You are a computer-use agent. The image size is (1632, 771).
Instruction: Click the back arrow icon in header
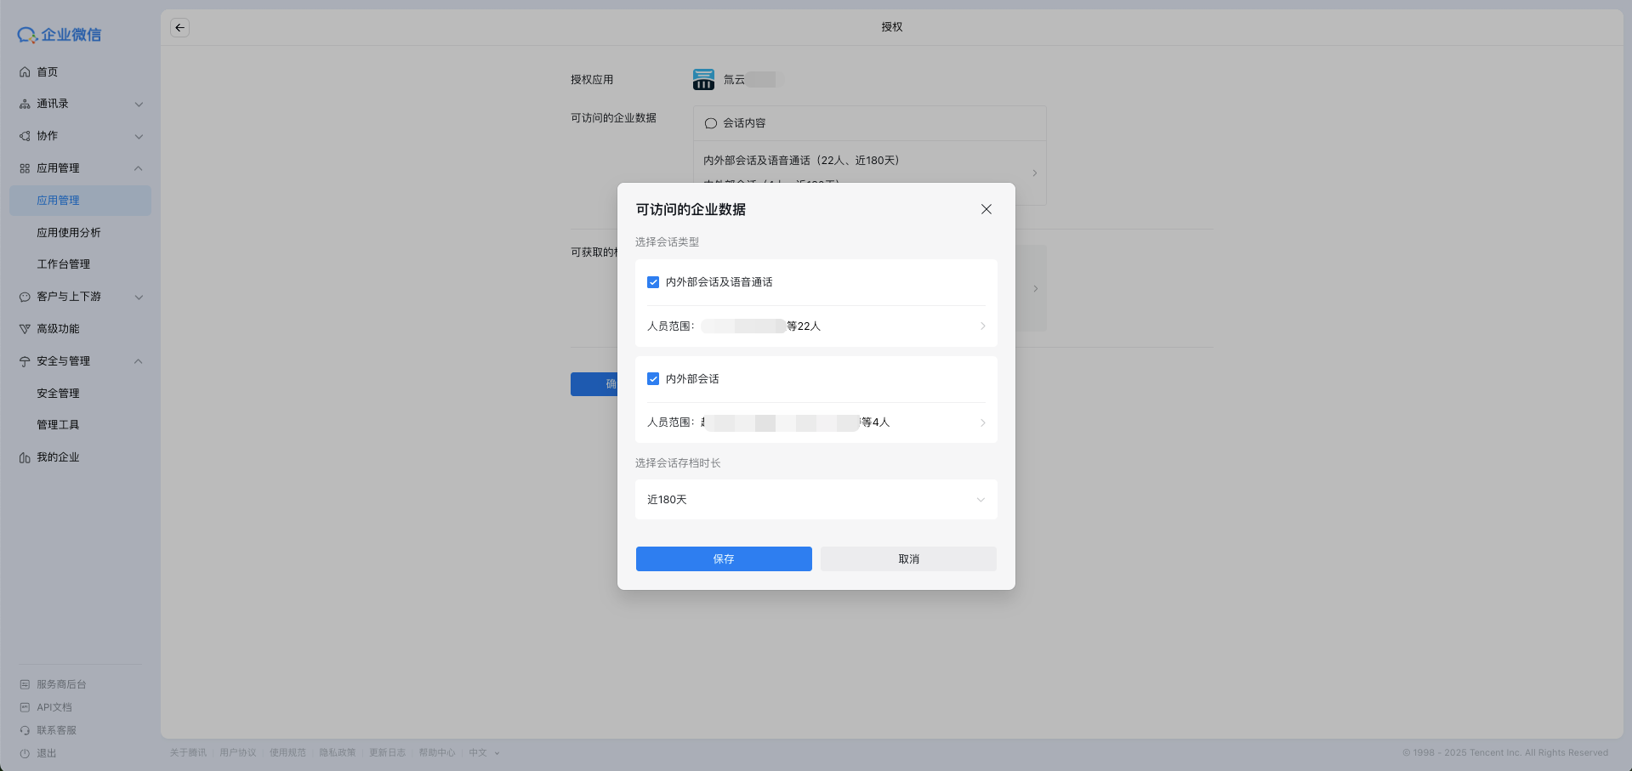(179, 28)
